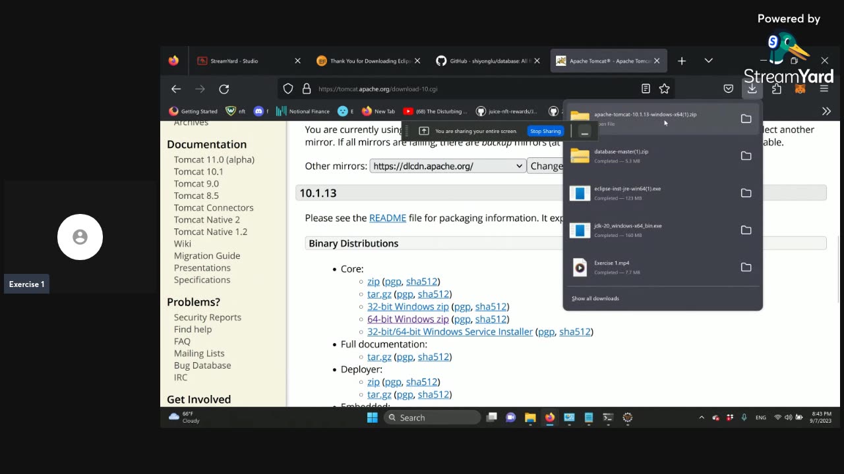Open Tomcat 10.1 documentation link
Viewport: 844px width, 474px height.
coord(198,172)
